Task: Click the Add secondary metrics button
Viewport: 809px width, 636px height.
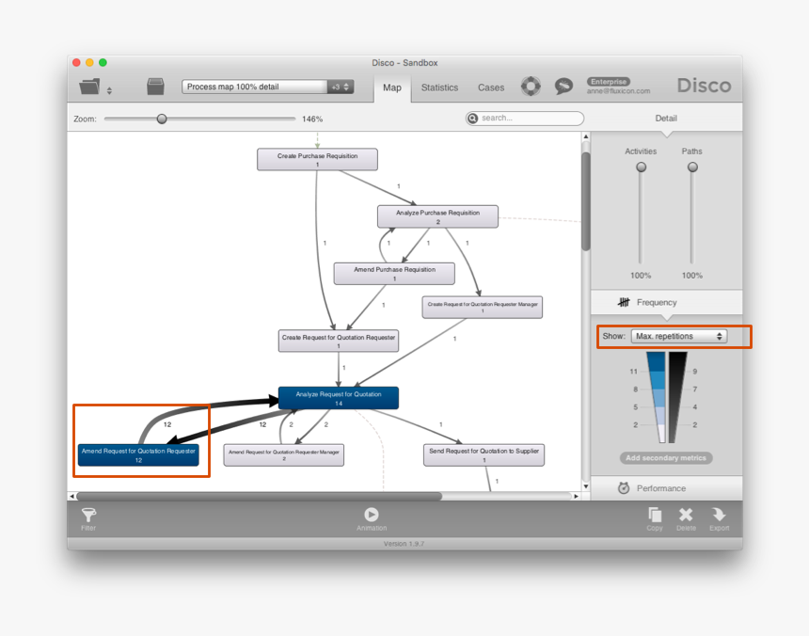Action: 665,458
